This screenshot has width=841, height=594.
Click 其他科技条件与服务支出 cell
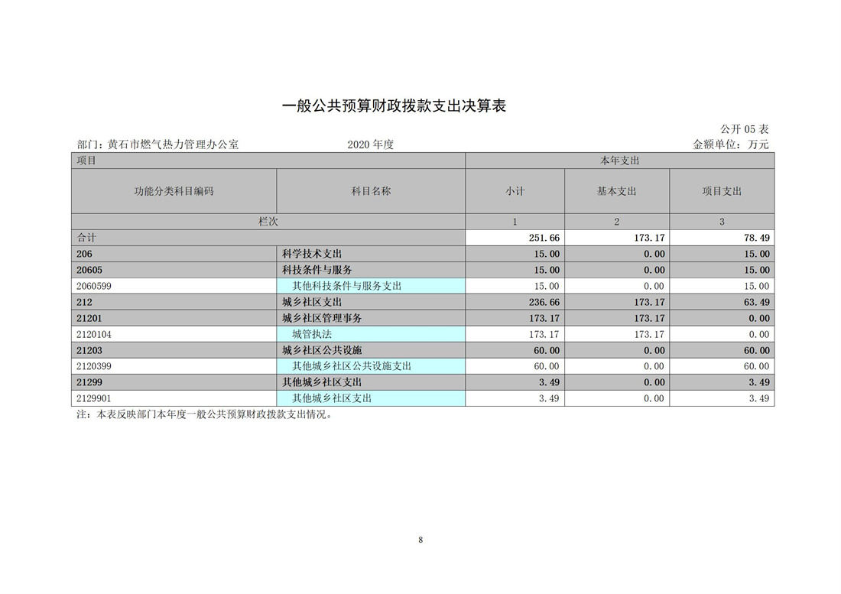[x=371, y=286]
